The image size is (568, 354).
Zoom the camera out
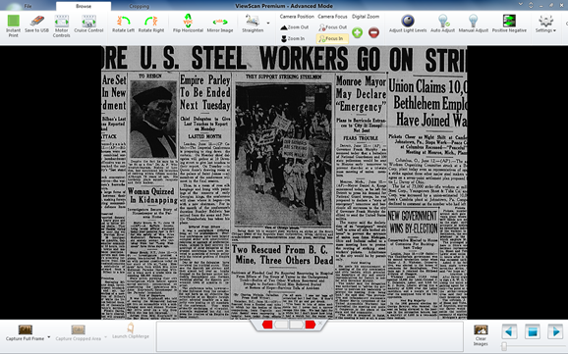(x=295, y=27)
